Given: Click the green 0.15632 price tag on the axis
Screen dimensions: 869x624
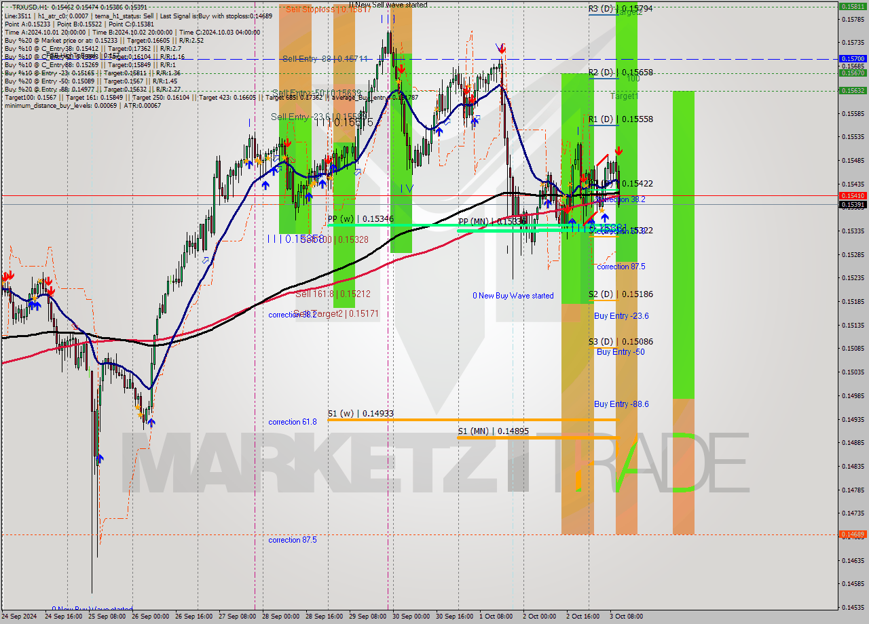Looking at the screenshot, I should (853, 90).
